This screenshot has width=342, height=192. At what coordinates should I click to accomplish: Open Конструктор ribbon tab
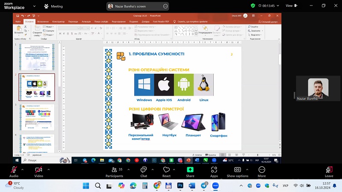point(59,22)
